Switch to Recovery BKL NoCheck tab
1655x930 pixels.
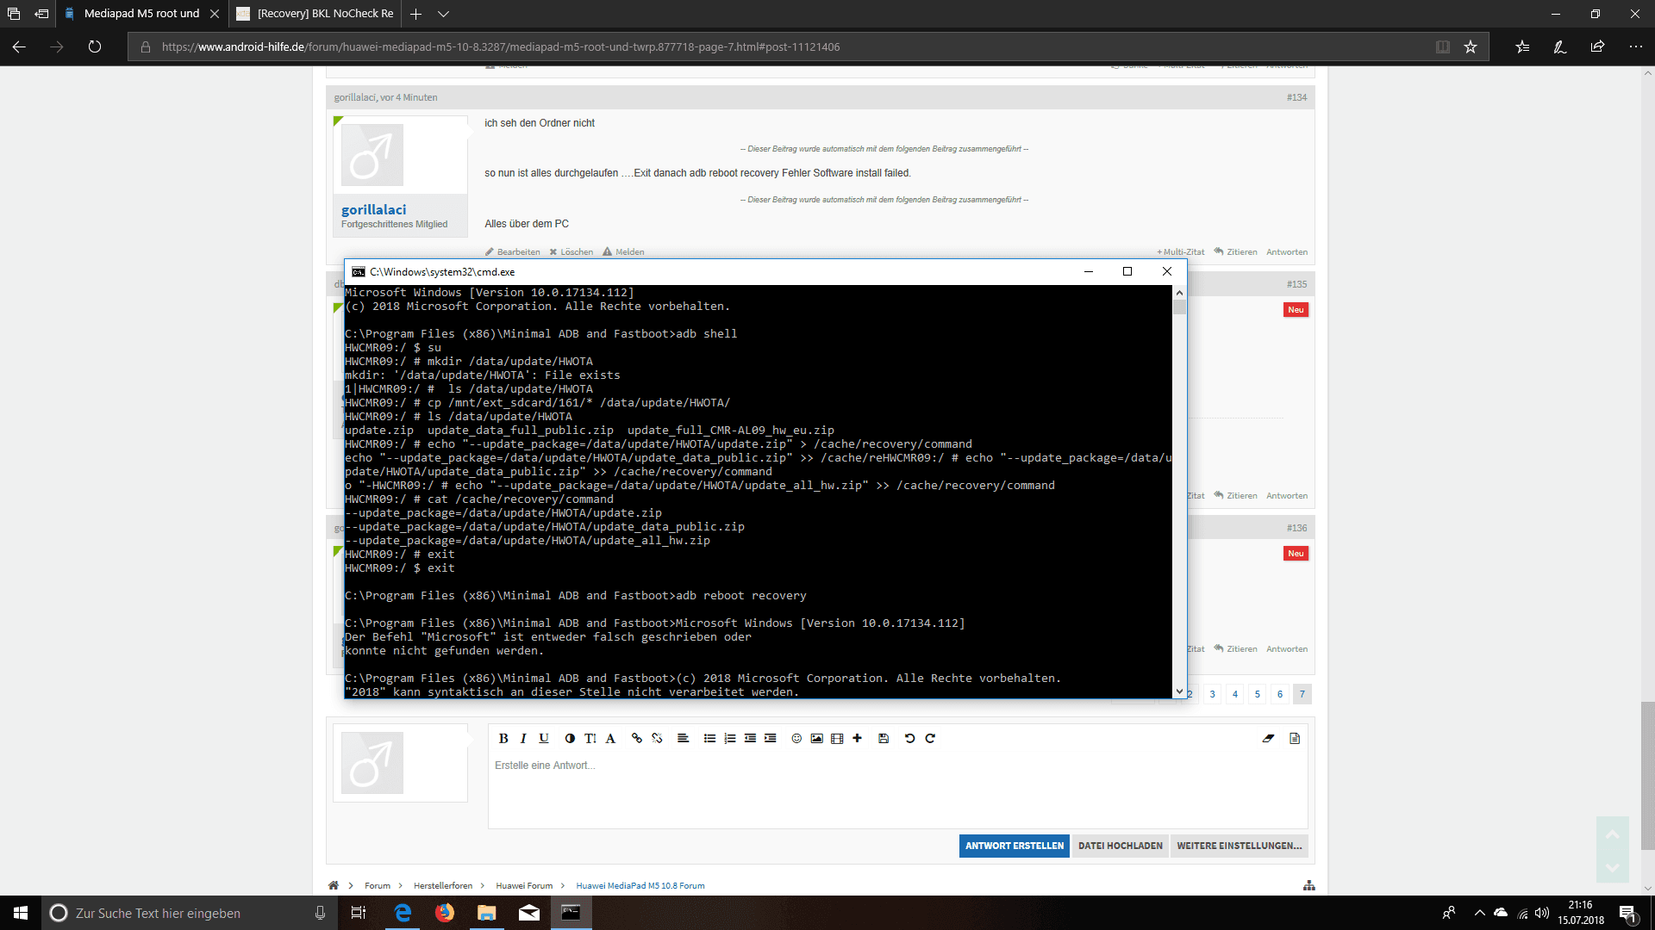316,14
